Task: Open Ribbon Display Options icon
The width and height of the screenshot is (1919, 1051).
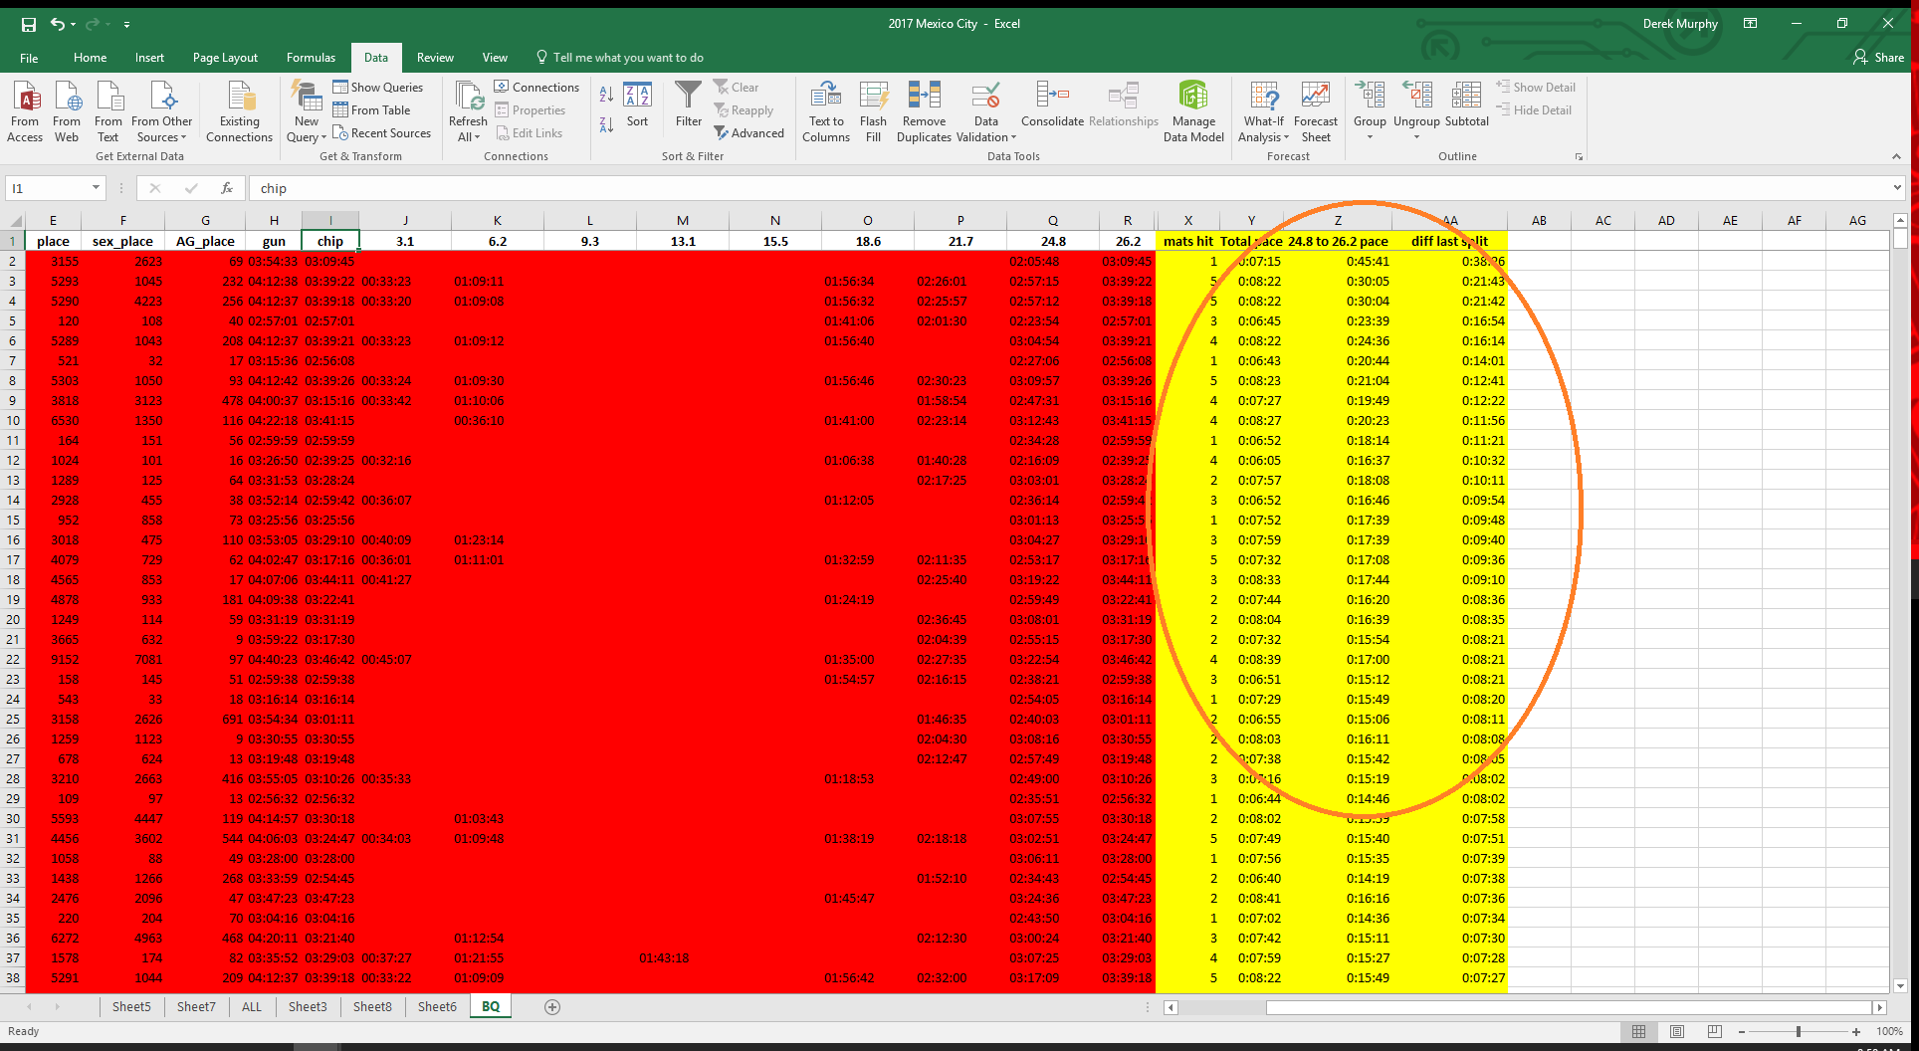Action: click(x=1750, y=24)
